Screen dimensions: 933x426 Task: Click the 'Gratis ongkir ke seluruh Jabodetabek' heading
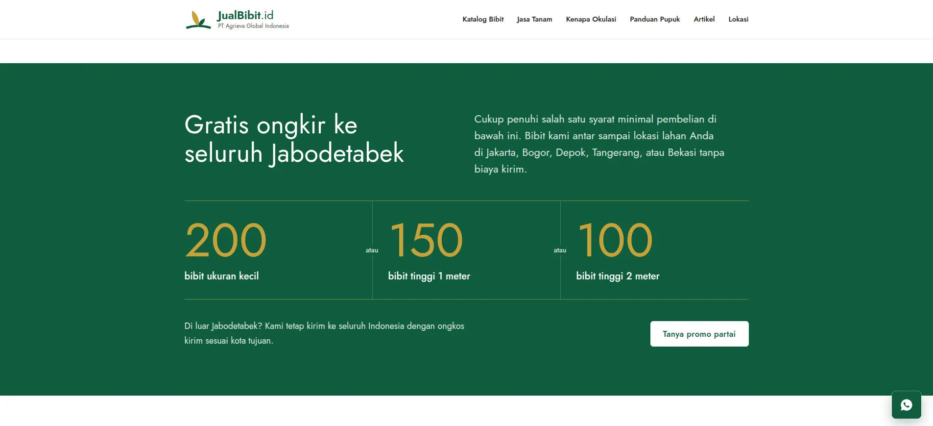coord(294,139)
